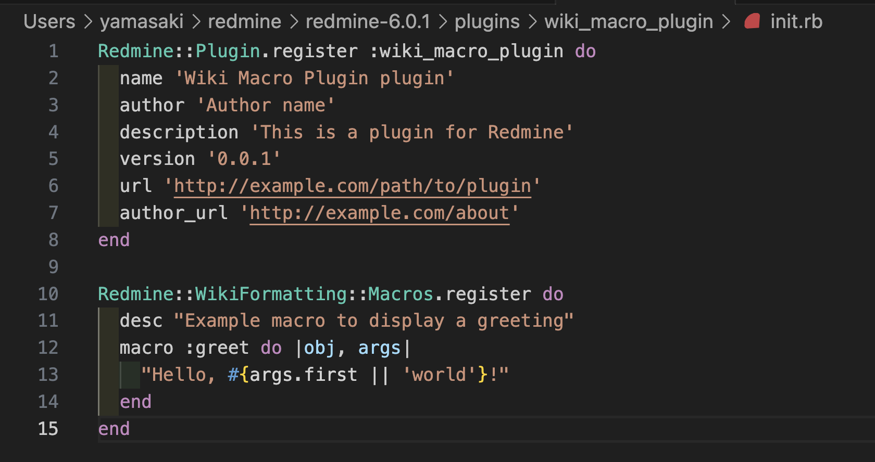Open the init.rb breadcrumb item
This screenshot has height=462, width=875.
pyautogui.click(x=796, y=21)
